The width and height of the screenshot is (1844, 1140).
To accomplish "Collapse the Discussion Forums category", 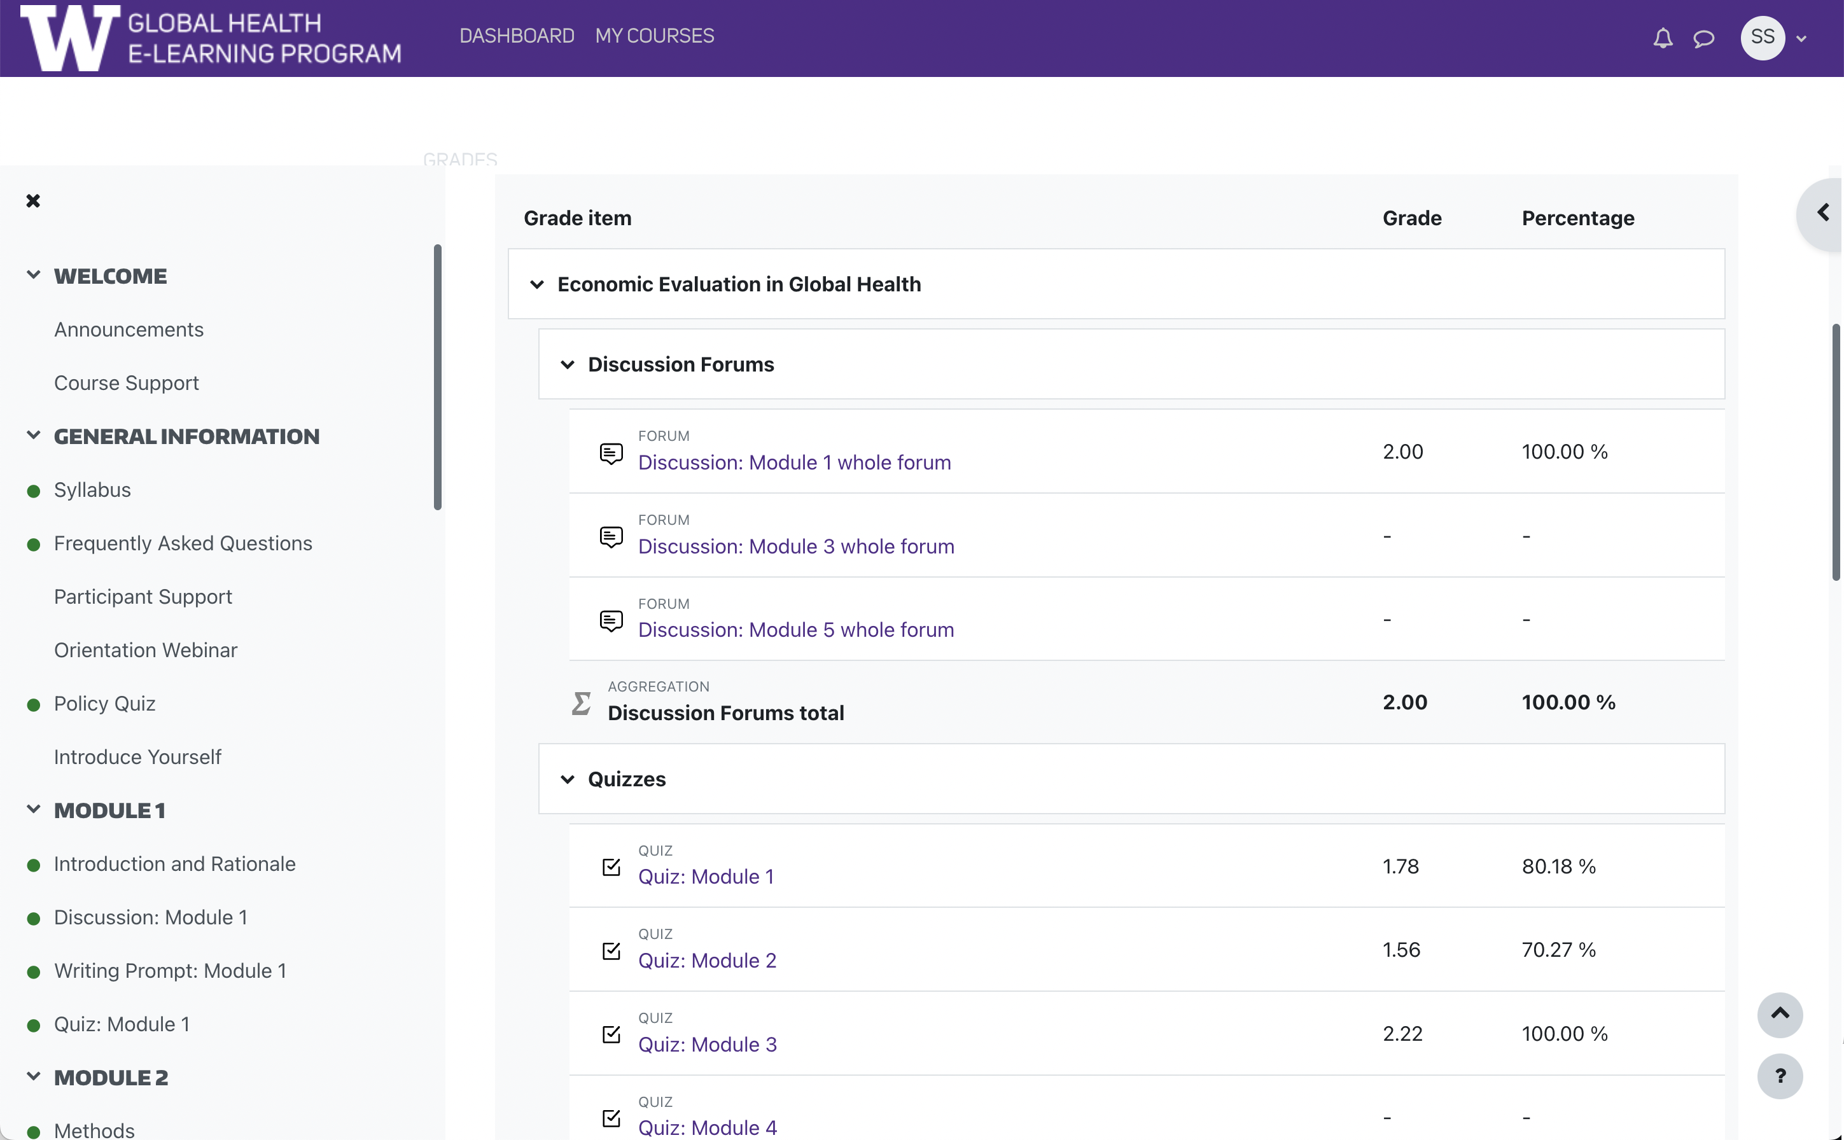I will point(567,365).
